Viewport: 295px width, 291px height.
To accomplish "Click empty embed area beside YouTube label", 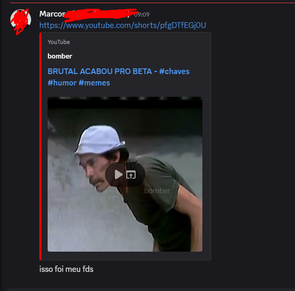I will [139, 42].
